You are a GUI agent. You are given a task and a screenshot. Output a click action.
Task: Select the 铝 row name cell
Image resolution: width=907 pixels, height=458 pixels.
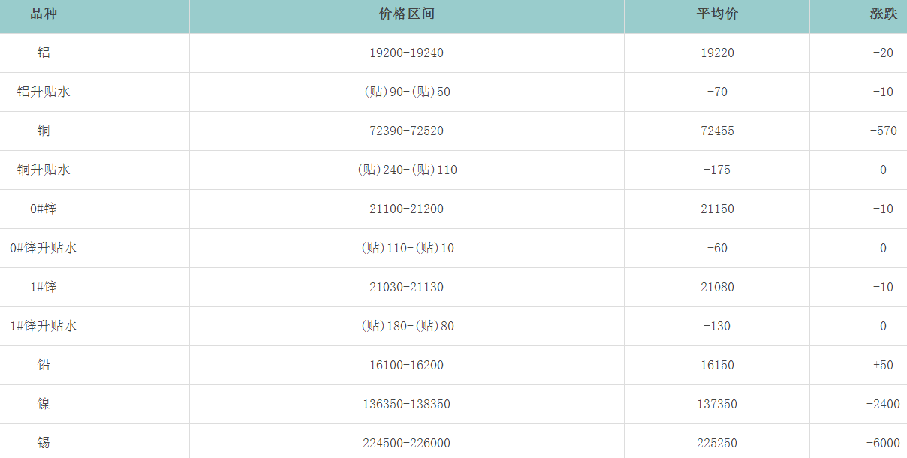(x=44, y=53)
